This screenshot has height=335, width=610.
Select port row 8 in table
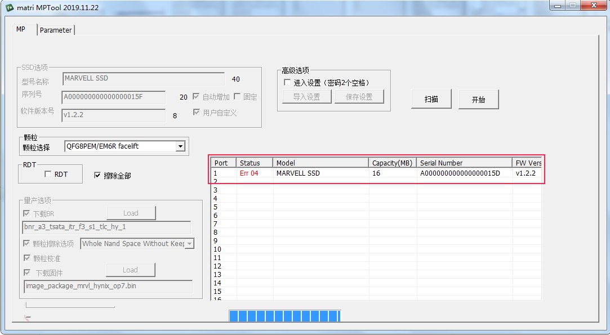(376, 233)
